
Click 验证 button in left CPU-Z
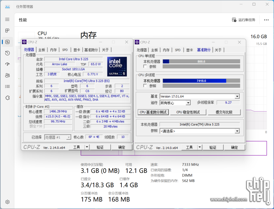tap(100, 147)
